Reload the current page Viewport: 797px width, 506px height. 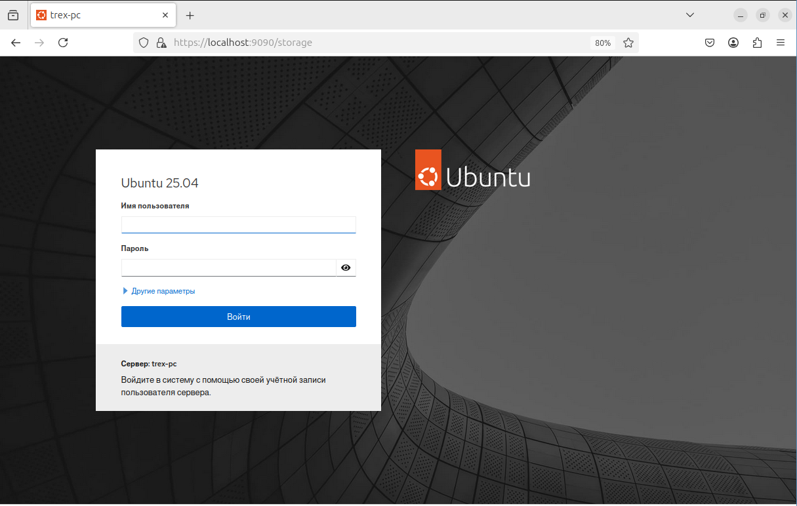(x=63, y=43)
